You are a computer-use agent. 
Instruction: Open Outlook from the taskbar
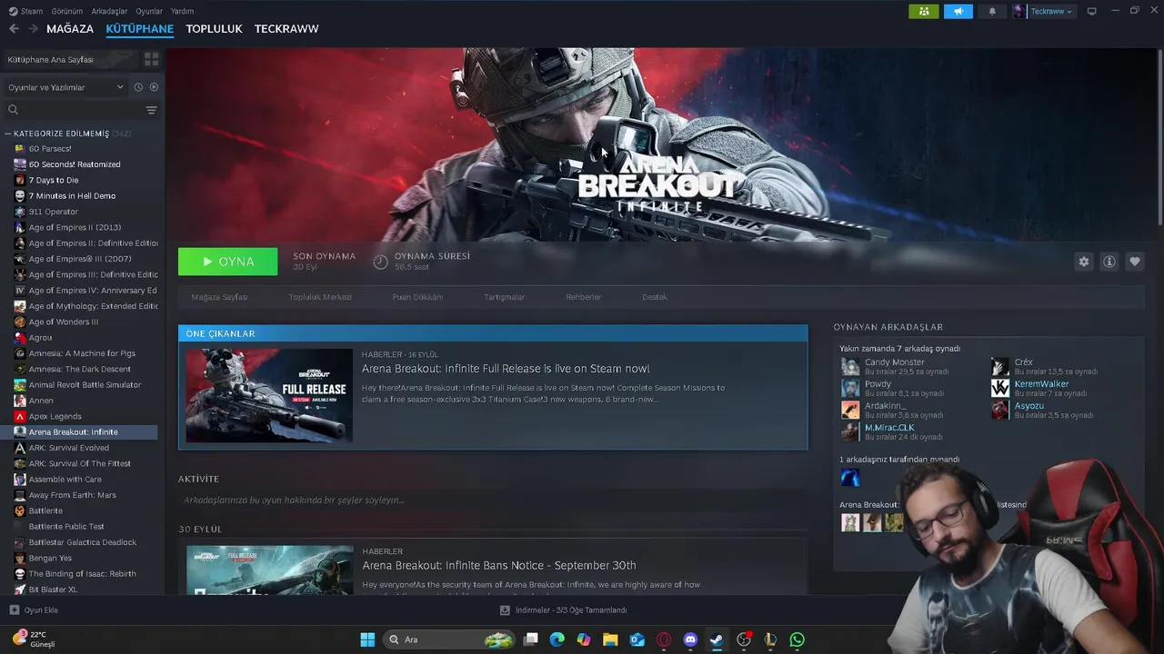(x=637, y=639)
